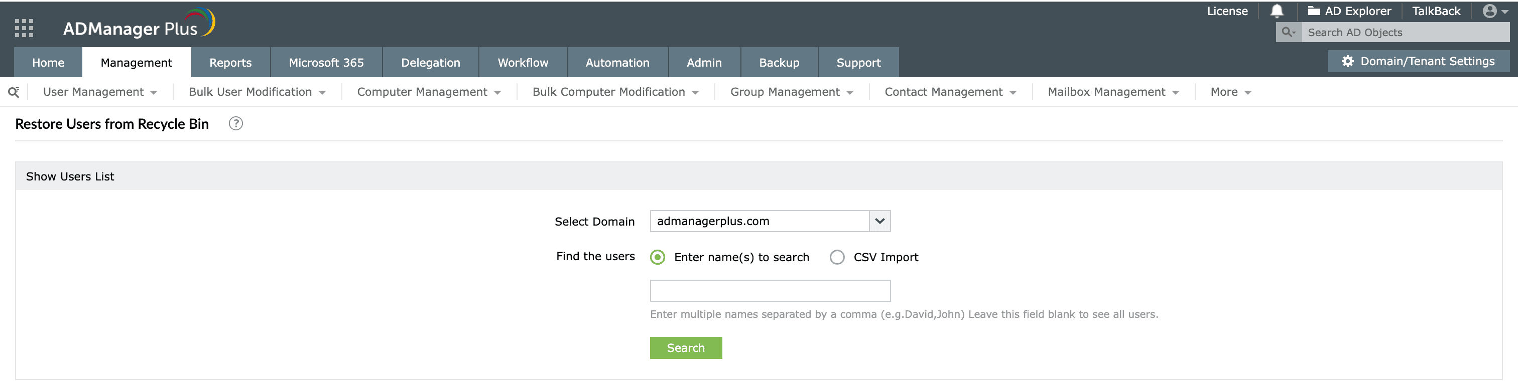Expand the Select Domain dropdown
The image size is (1518, 387).
point(879,221)
